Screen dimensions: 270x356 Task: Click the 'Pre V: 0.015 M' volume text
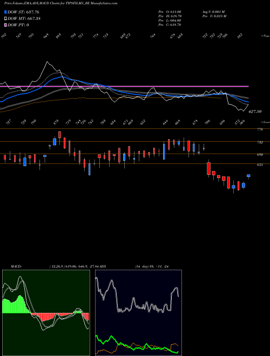(x=214, y=16)
